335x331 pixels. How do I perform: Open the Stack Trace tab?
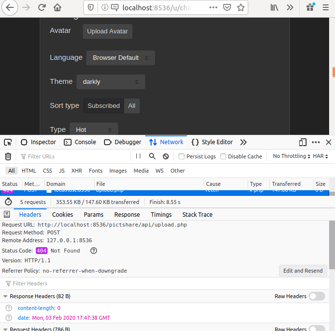pyautogui.click(x=197, y=214)
